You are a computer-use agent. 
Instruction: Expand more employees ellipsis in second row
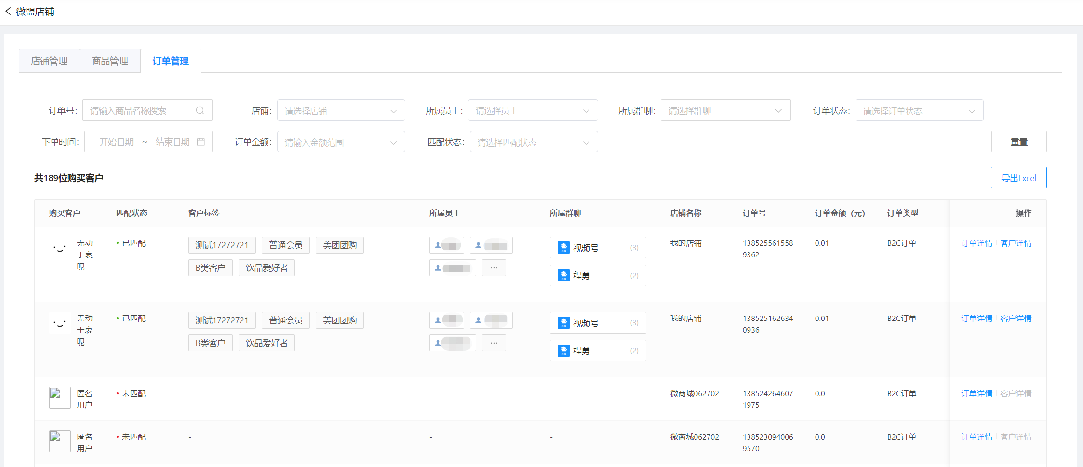coord(494,343)
